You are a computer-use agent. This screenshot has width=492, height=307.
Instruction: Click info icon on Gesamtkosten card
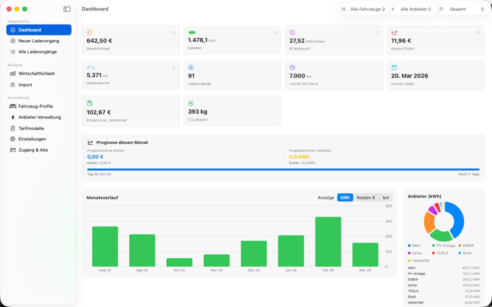[173, 33]
